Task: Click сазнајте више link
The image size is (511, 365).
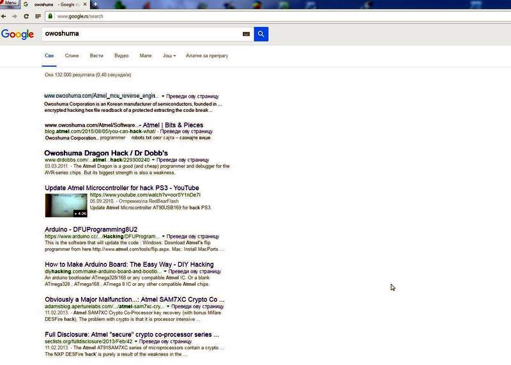Action: click(x=195, y=138)
